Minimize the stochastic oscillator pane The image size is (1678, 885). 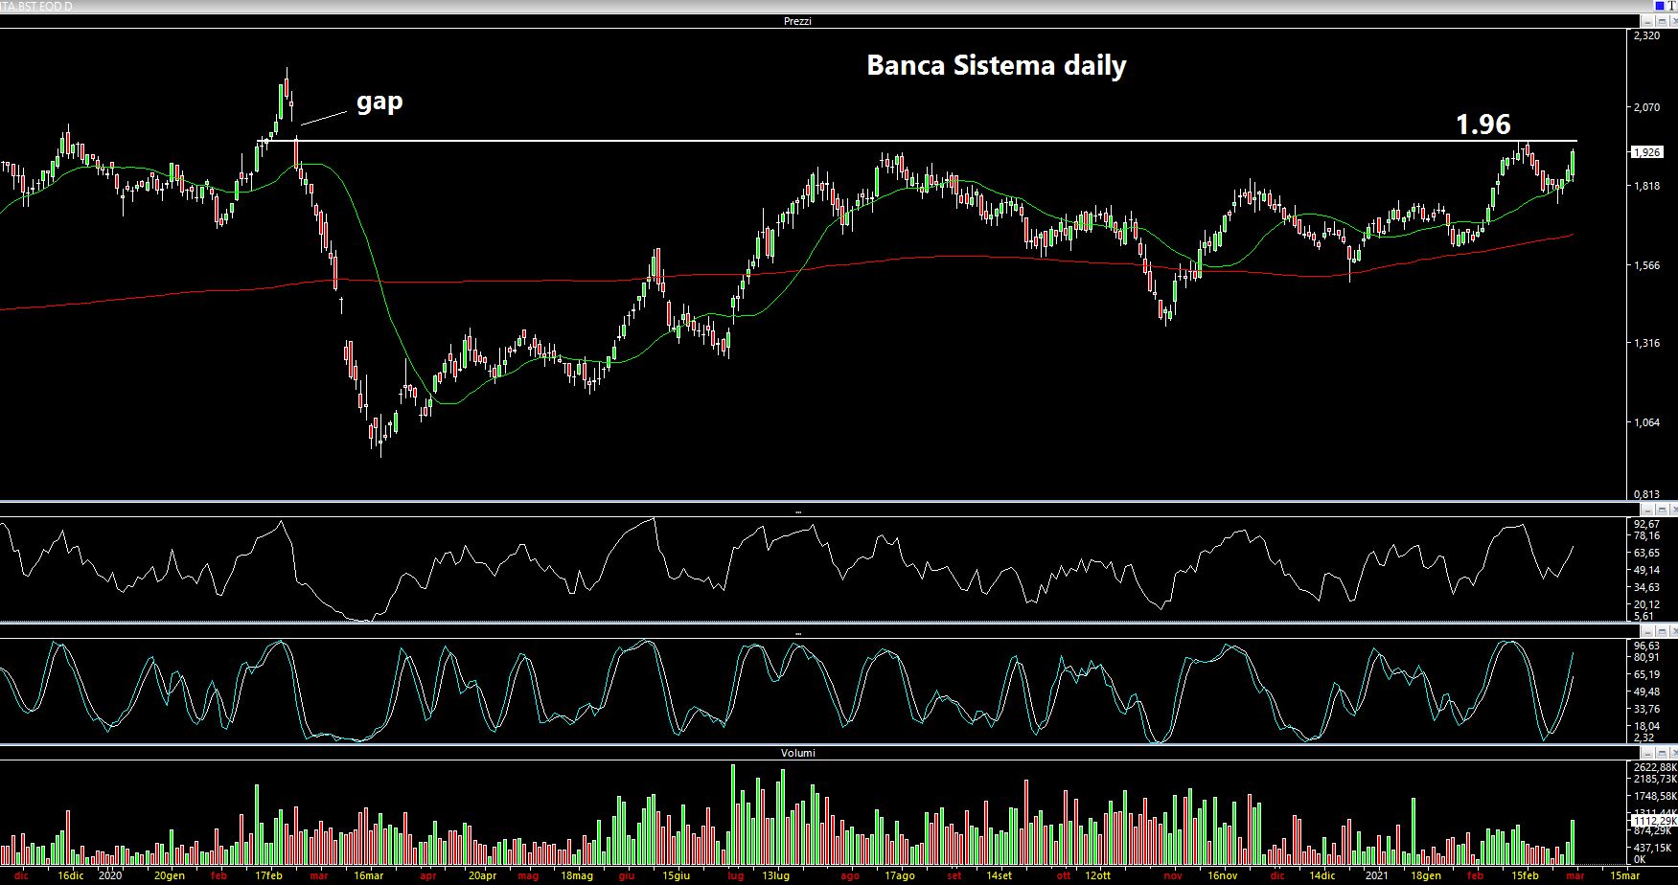[1647, 632]
